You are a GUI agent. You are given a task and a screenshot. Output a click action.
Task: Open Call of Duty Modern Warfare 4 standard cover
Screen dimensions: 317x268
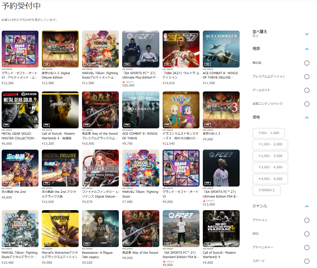click(x=221, y=228)
